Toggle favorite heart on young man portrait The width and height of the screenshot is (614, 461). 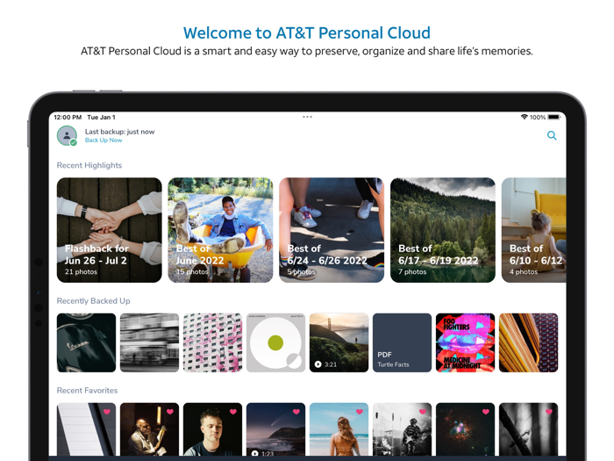(233, 412)
